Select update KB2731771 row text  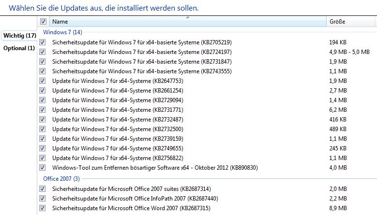(118, 110)
